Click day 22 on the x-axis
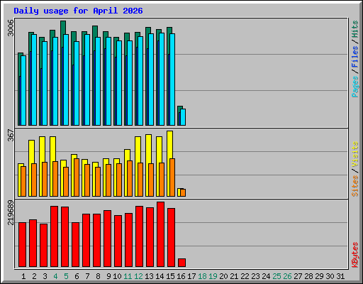 coord(245,276)
